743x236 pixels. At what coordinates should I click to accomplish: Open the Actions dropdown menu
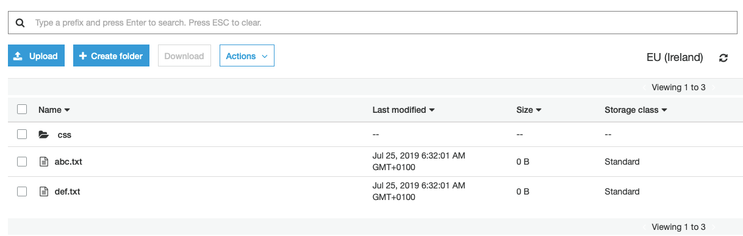pos(247,56)
